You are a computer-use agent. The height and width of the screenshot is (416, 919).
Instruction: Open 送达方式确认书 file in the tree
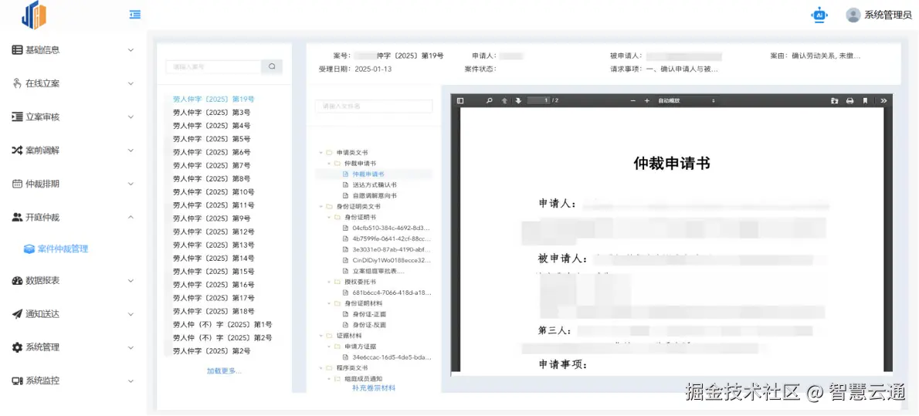tap(374, 184)
